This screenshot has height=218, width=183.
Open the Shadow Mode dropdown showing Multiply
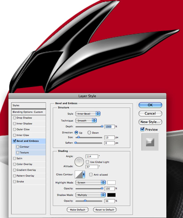91,195
